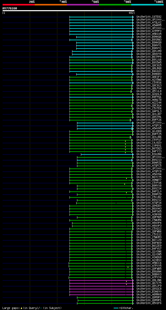Select hit label UniRef100_A7QFS4
This screenshot has width=166, height=310.
149,203
